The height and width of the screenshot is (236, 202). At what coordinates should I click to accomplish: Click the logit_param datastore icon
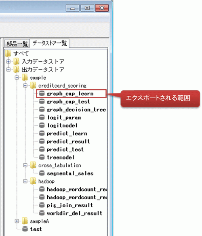click(42, 118)
